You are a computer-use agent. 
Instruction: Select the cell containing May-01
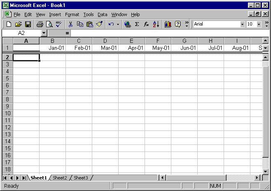[158, 48]
